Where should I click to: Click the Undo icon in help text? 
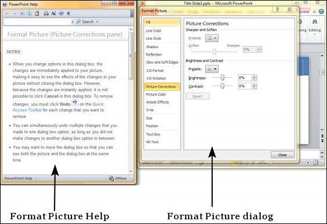tap(74, 102)
